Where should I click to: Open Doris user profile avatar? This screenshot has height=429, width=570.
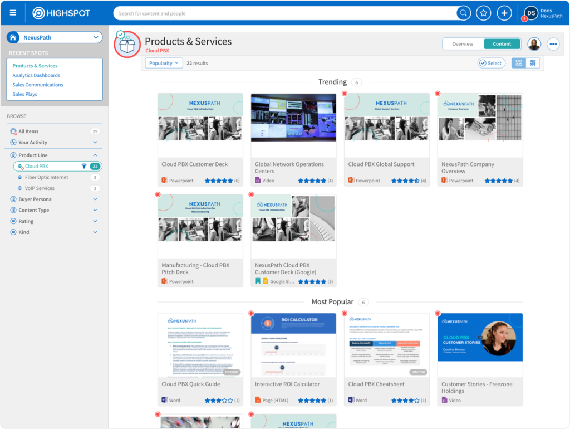(531, 13)
